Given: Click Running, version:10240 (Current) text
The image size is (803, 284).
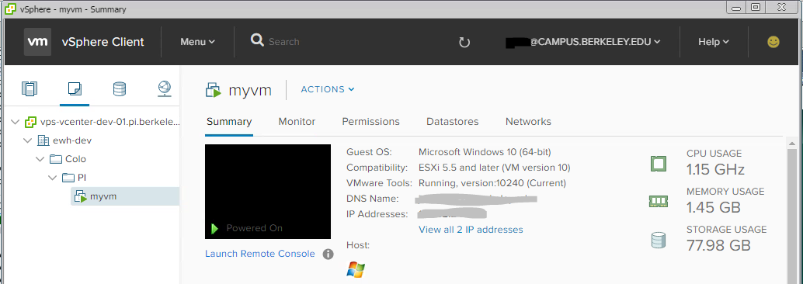Looking at the screenshot, I should tap(492, 183).
